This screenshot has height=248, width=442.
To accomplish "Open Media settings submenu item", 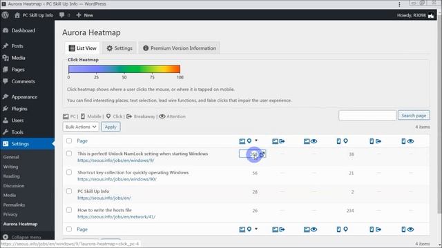I will tap(10, 195).
